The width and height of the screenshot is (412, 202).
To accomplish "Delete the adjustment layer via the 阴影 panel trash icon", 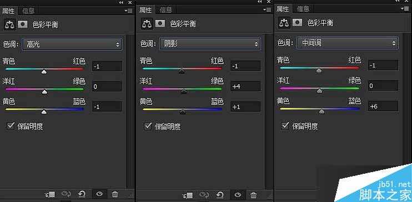I will point(253,195).
